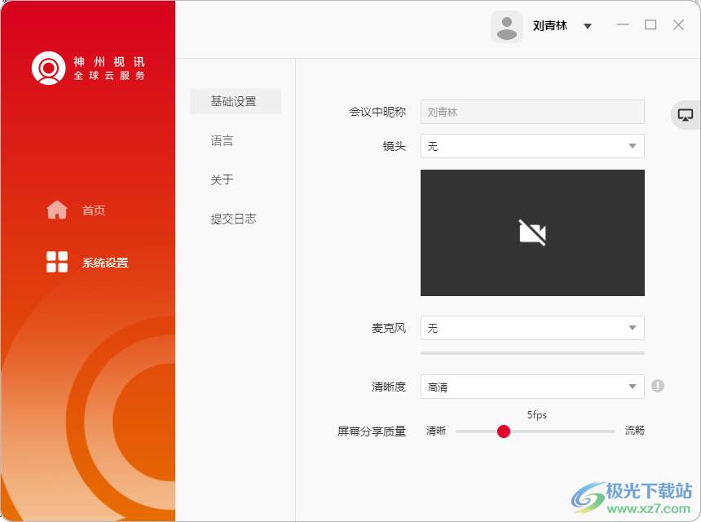Select 系统设置 in the sidebar
The image size is (701, 522).
click(x=105, y=263)
